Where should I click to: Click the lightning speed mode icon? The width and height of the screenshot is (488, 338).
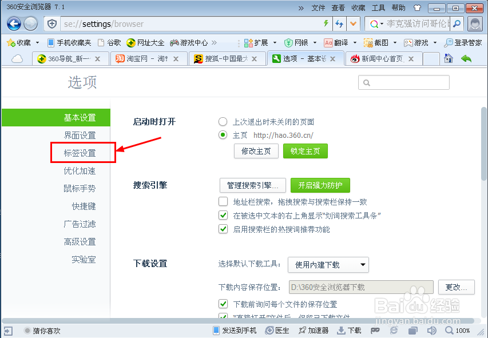(x=326, y=23)
